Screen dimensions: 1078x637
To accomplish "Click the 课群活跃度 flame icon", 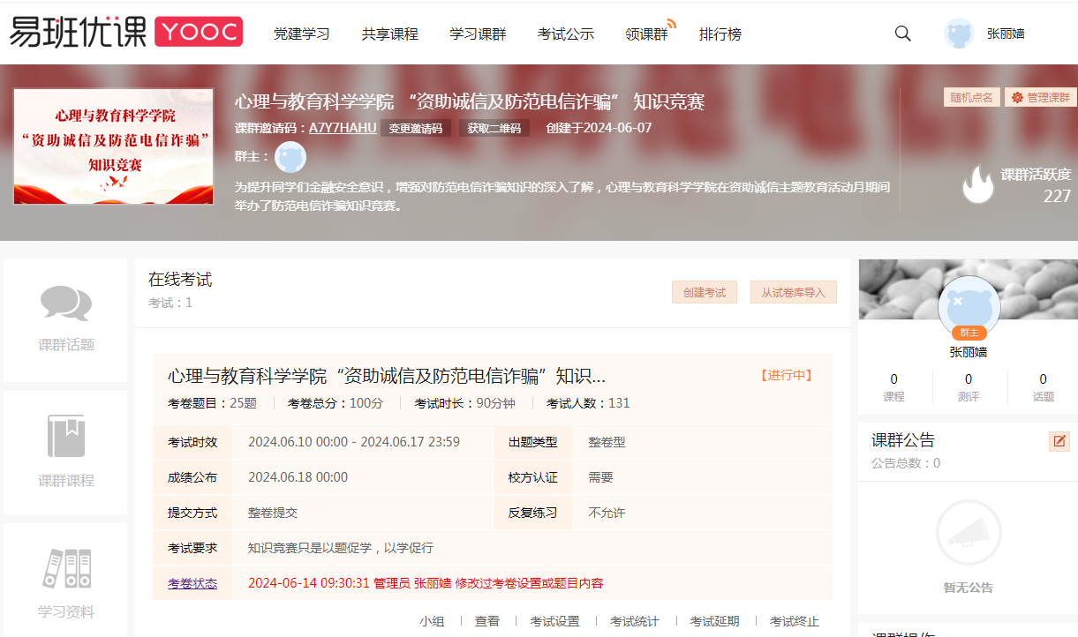I will [977, 185].
